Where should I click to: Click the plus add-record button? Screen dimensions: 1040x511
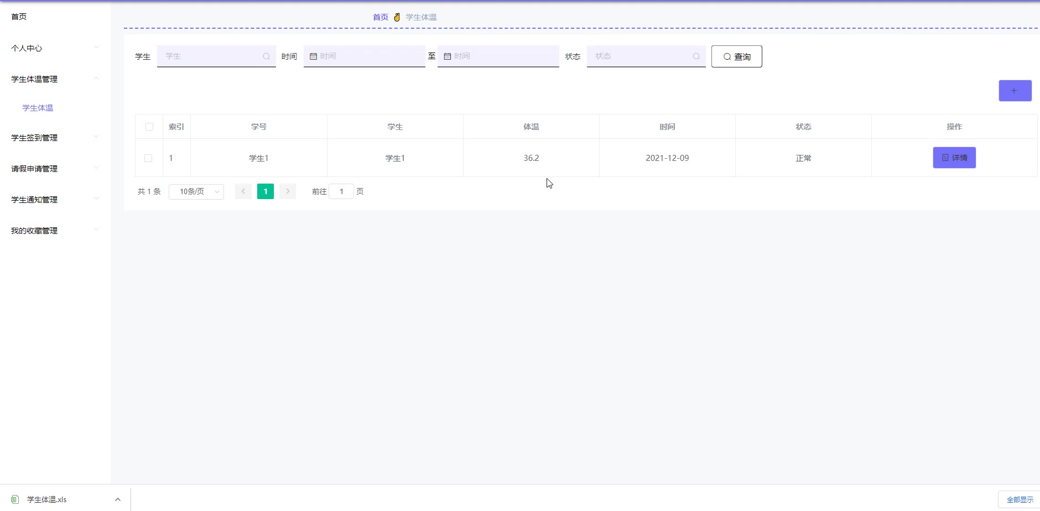coord(1015,91)
